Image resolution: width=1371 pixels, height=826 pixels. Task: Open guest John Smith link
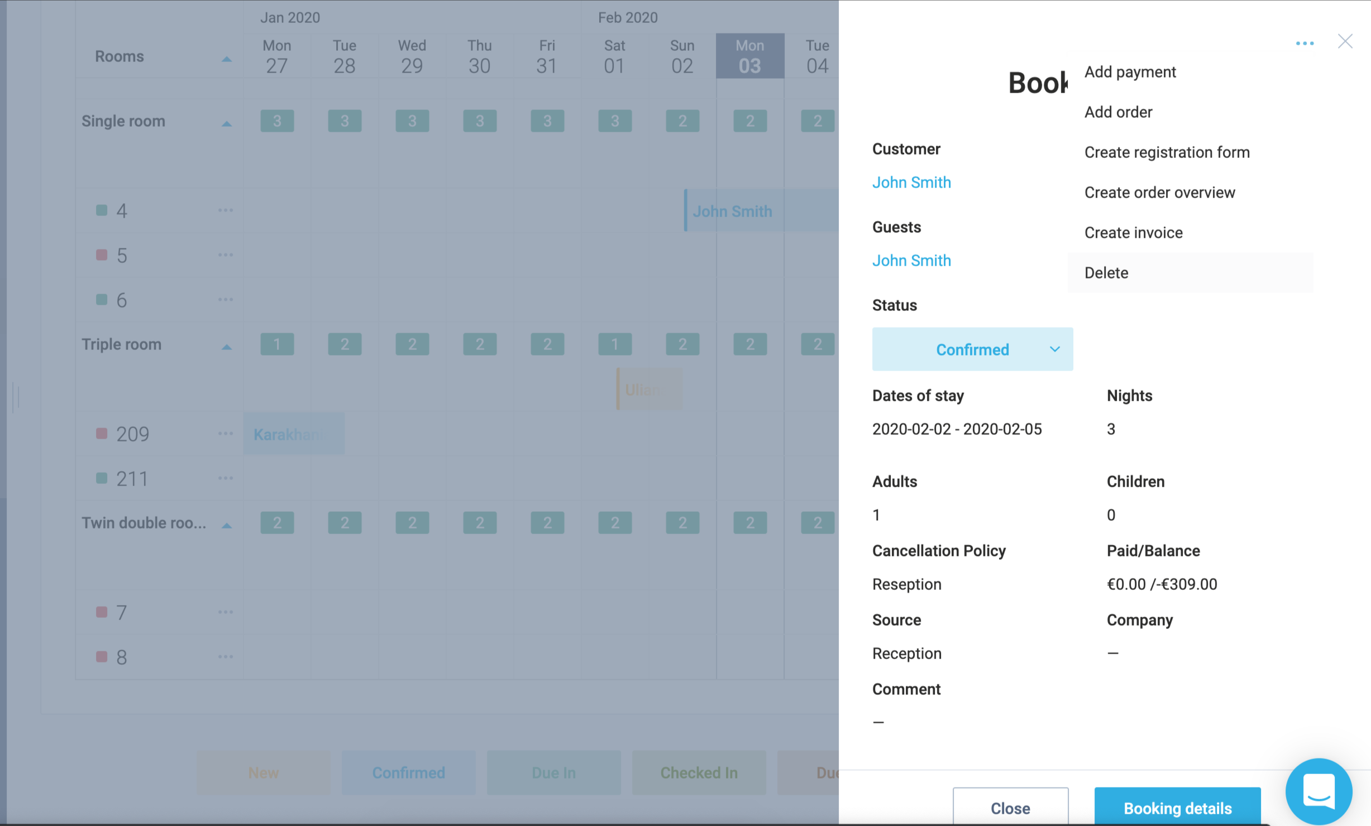click(x=911, y=261)
